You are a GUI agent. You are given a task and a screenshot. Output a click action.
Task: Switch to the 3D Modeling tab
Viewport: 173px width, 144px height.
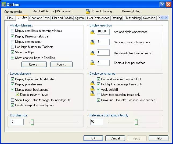click(132, 18)
